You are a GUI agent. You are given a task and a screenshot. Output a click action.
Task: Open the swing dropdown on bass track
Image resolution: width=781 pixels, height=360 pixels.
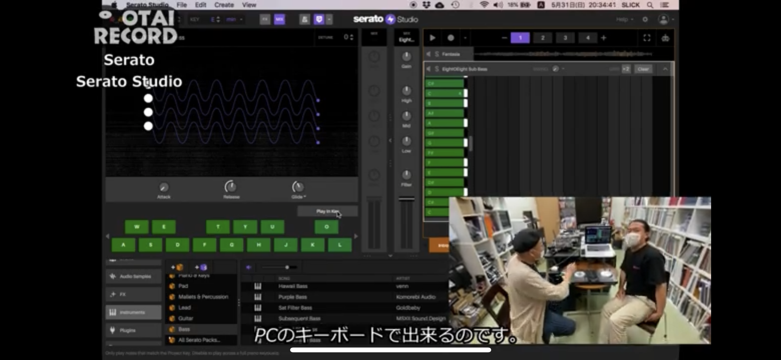click(x=563, y=69)
